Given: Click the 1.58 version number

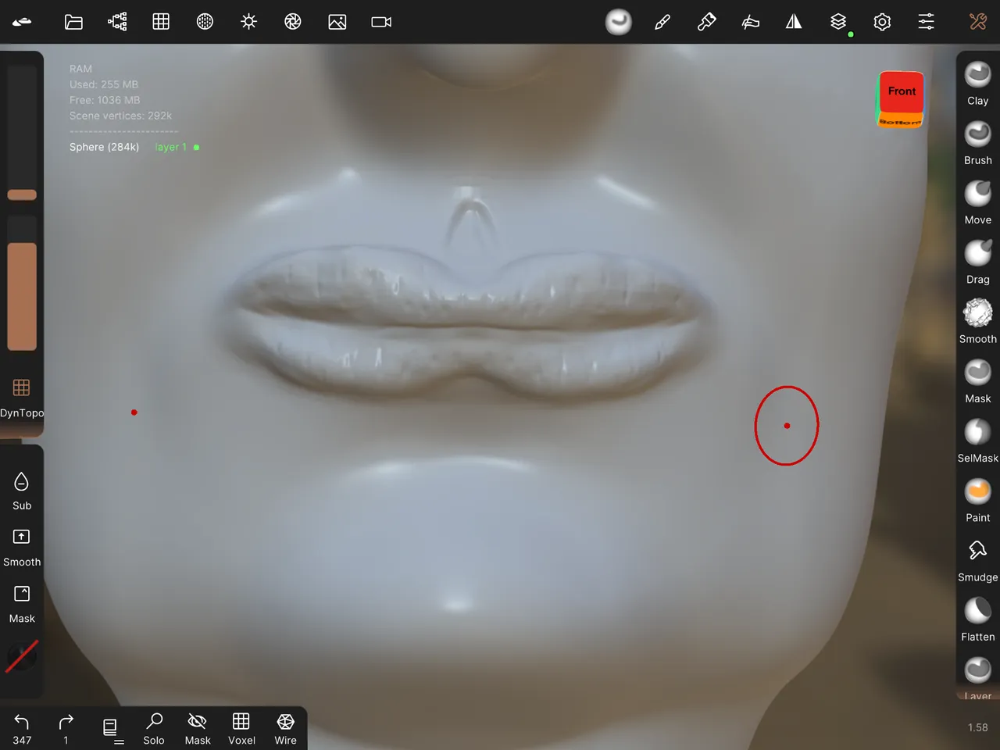Looking at the screenshot, I should [978, 727].
